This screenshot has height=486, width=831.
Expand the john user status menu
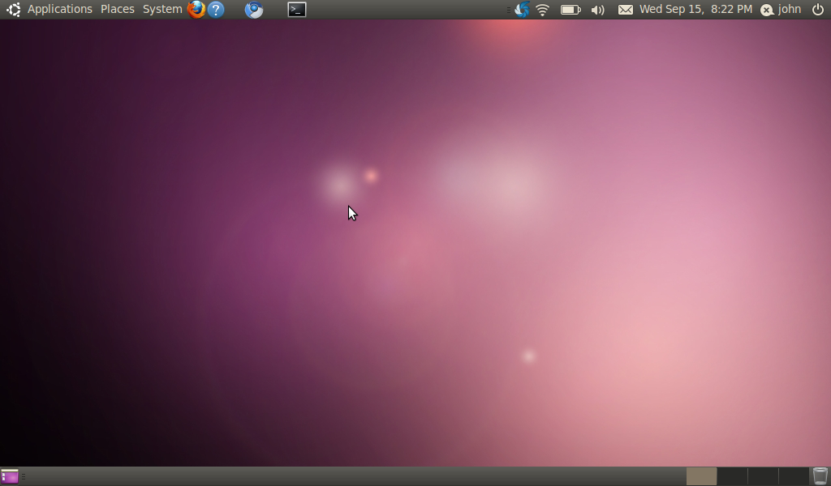coord(781,10)
